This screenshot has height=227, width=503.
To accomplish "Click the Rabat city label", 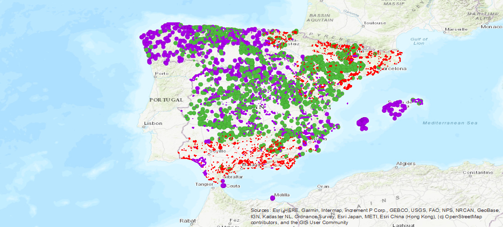I will click(x=187, y=220).
